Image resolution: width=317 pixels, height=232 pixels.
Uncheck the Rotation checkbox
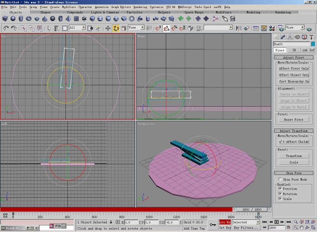(x=280, y=194)
